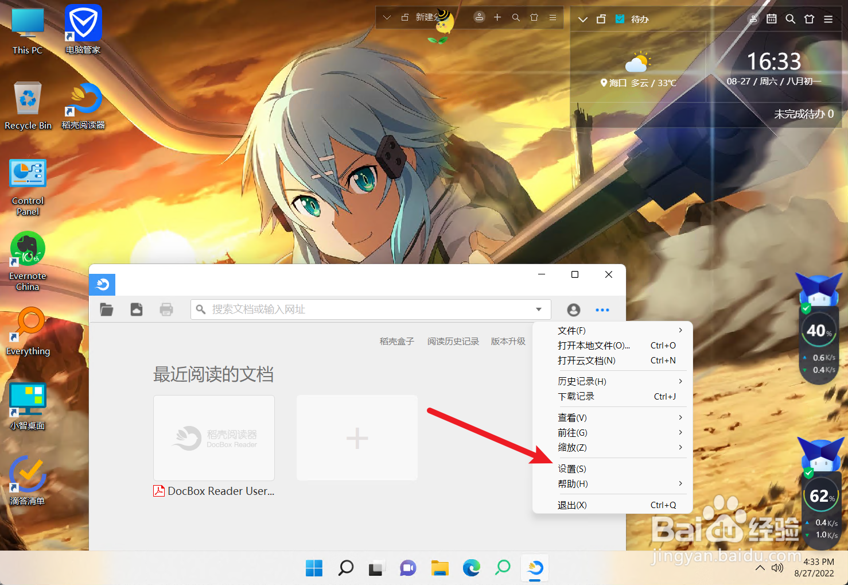
Task: Select 下载记录 menu entry
Action: pyautogui.click(x=613, y=397)
